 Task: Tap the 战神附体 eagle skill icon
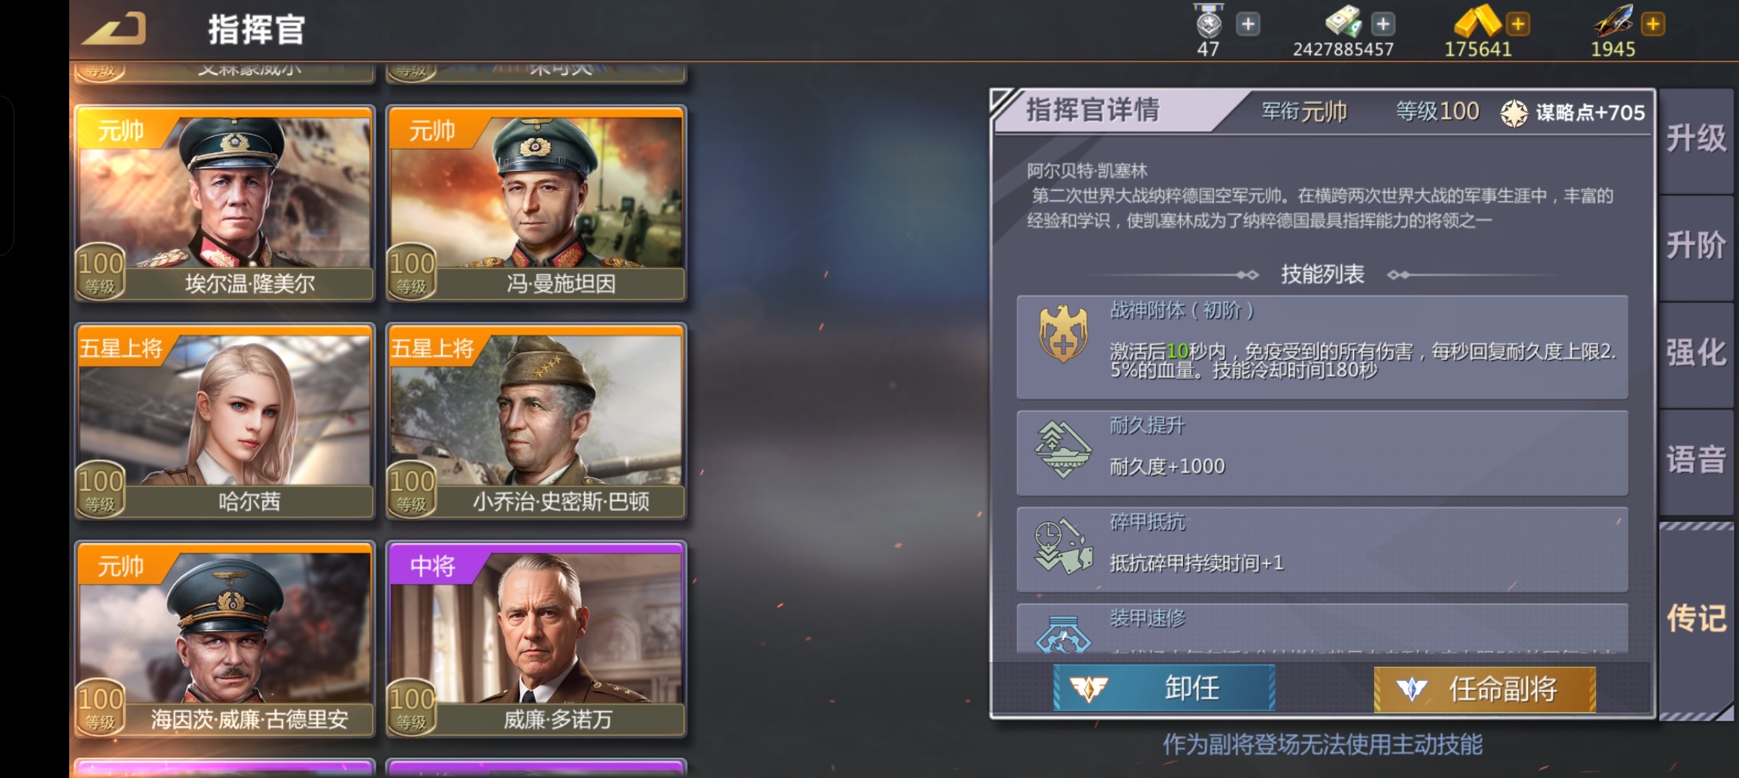coord(1063,334)
